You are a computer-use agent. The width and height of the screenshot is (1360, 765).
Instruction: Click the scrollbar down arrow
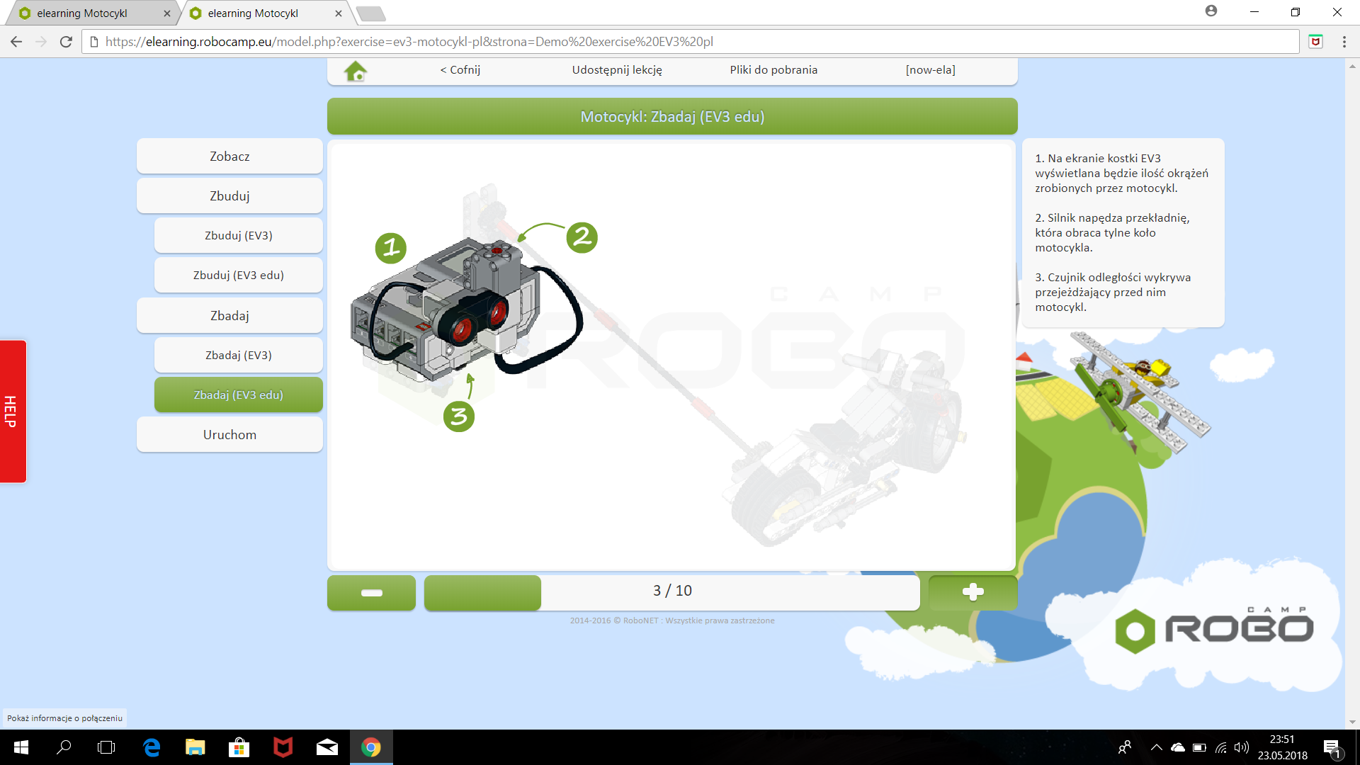1352,722
